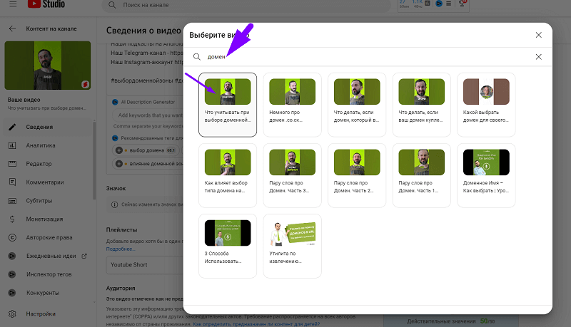Select video Как влияет выбор типа домена
The width and height of the screenshot is (571, 327).
pyautogui.click(x=228, y=175)
